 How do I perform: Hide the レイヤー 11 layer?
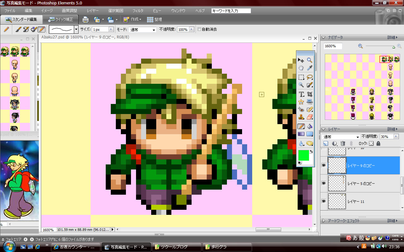[x=324, y=201]
